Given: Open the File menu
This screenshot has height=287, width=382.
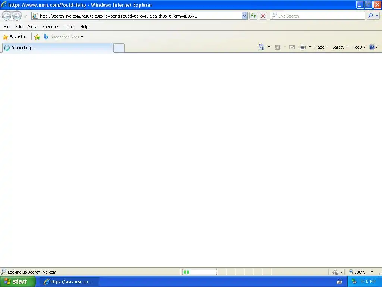Looking at the screenshot, I should (x=6, y=27).
